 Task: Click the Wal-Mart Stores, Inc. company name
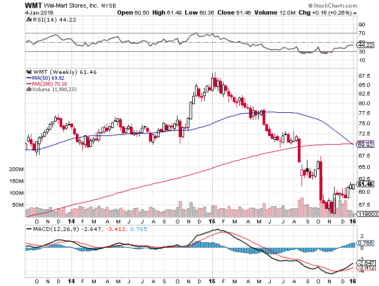71,5
